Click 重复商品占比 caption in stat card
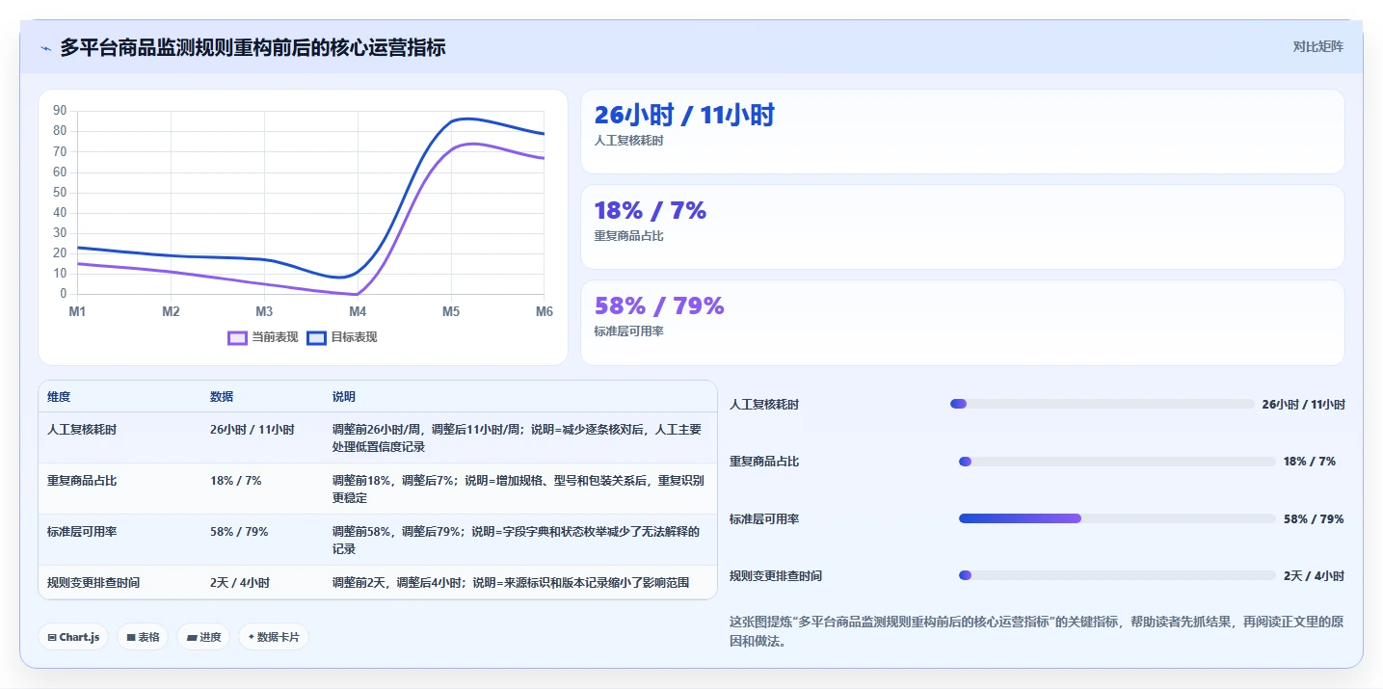 pyautogui.click(x=629, y=236)
